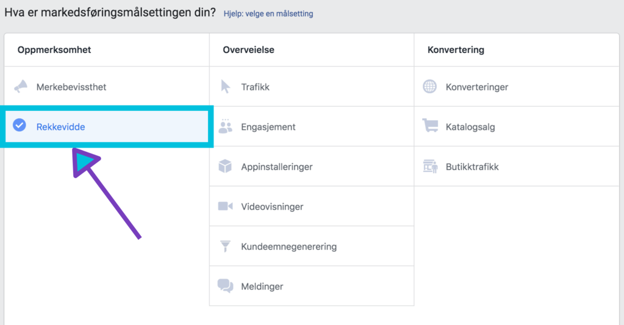
Task: Click the globe icon for Konverteringer
Action: pyautogui.click(x=430, y=87)
